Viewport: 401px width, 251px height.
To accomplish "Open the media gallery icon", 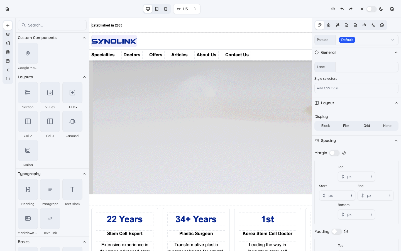I will coord(8,61).
